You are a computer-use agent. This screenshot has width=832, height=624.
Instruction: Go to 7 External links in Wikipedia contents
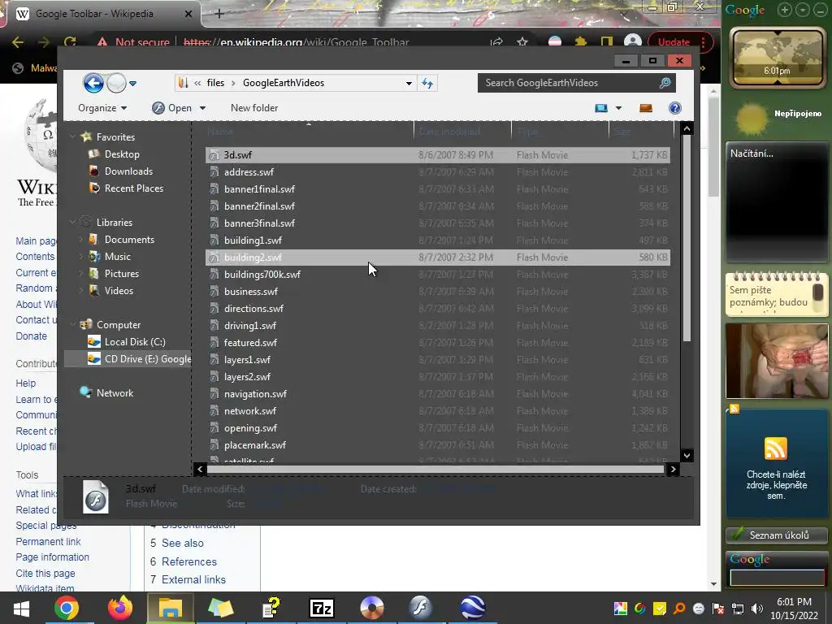(x=188, y=580)
